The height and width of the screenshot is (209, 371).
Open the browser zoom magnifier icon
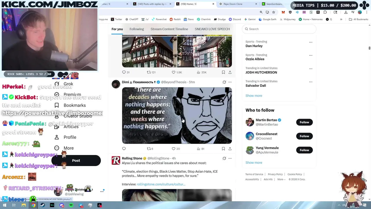pyautogui.click(x=261, y=12)
